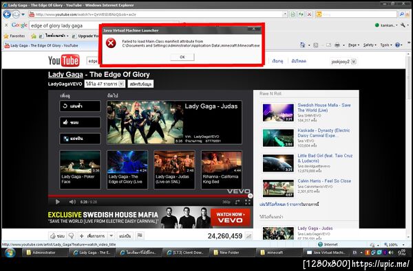This screenshot has width=413, height=271.
Task: Open the 360p video quality selector
Action: click(x=226, y=202)
